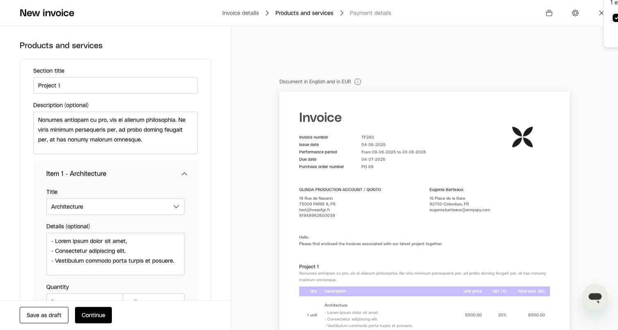Click the company logo on invoice preview
This screenshot has height=330, width=618.
523,137
